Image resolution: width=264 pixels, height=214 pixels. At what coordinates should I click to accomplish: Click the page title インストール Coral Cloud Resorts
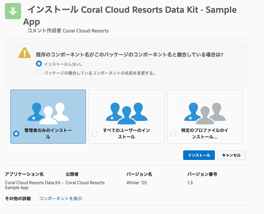tap(130, 15)
